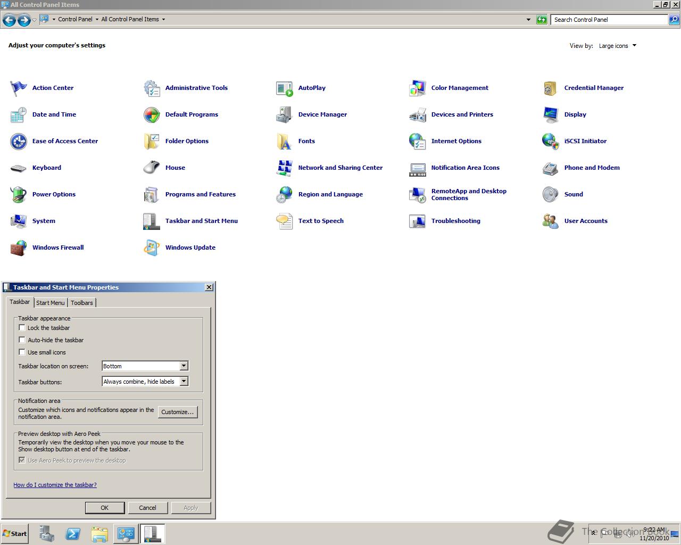This screenshot has width=681, height=545.
Task: Open the Date and Time icon
Action: pyautogui.click(x=19, y=114)
